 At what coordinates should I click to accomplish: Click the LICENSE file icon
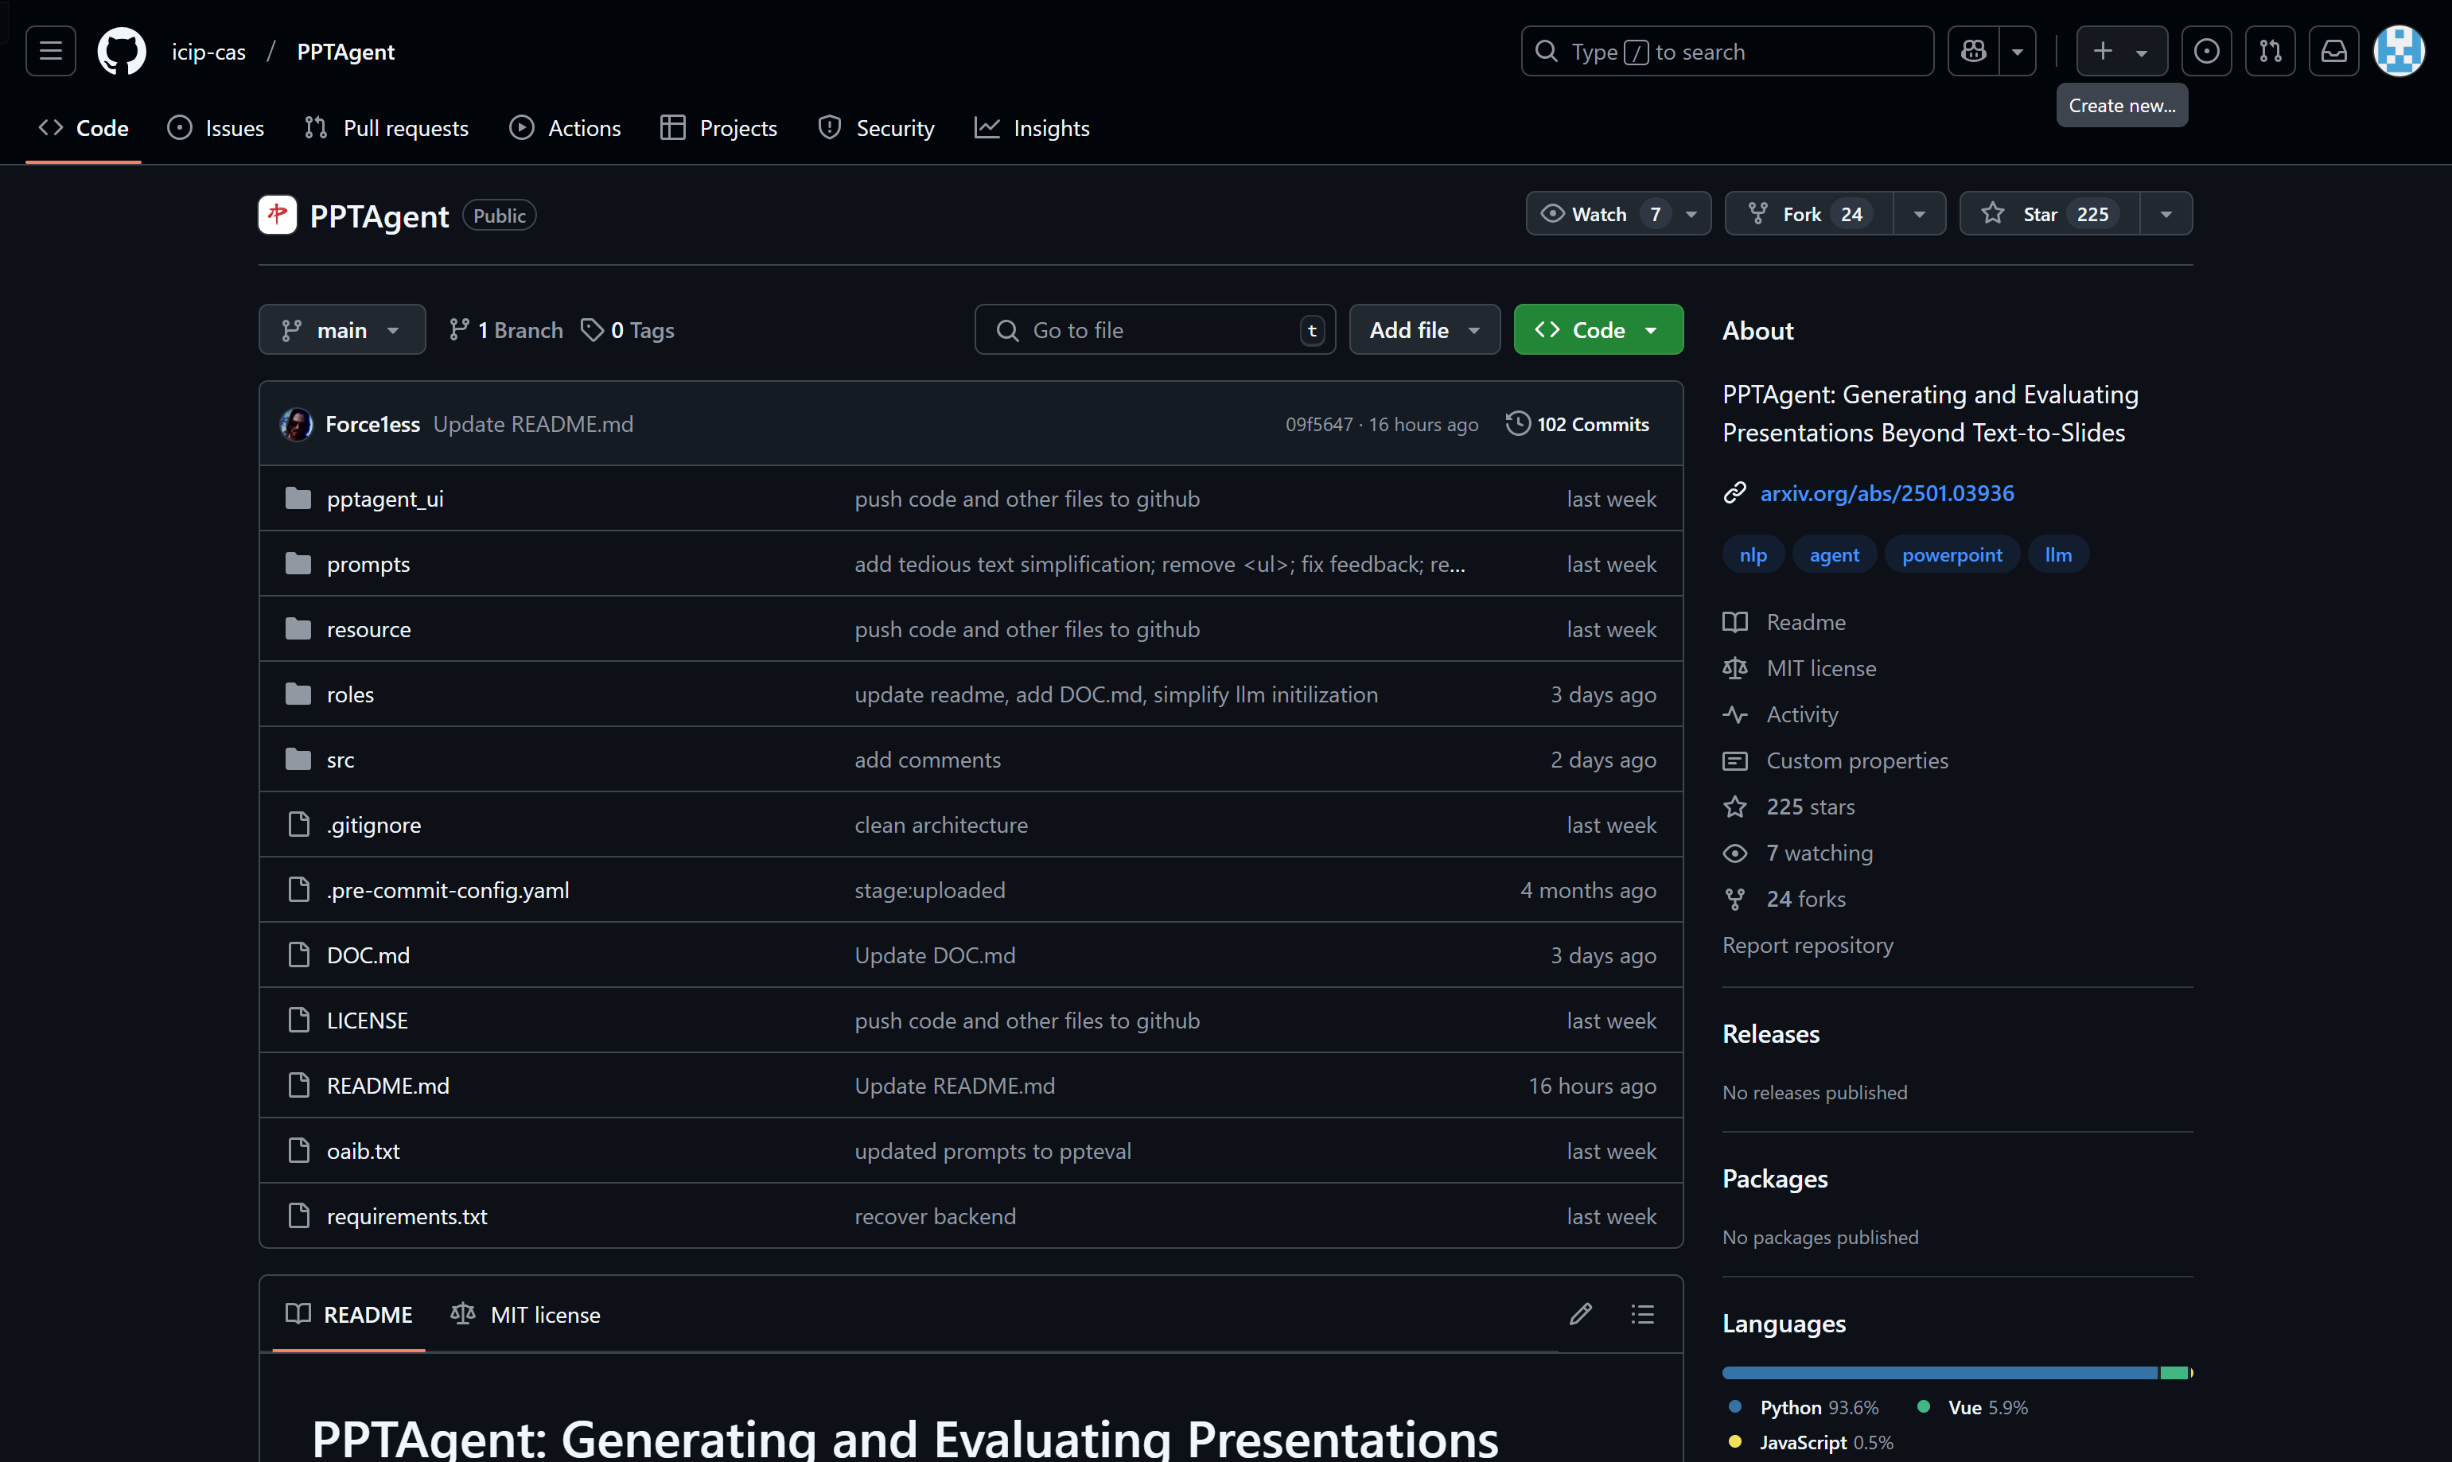298,1020
